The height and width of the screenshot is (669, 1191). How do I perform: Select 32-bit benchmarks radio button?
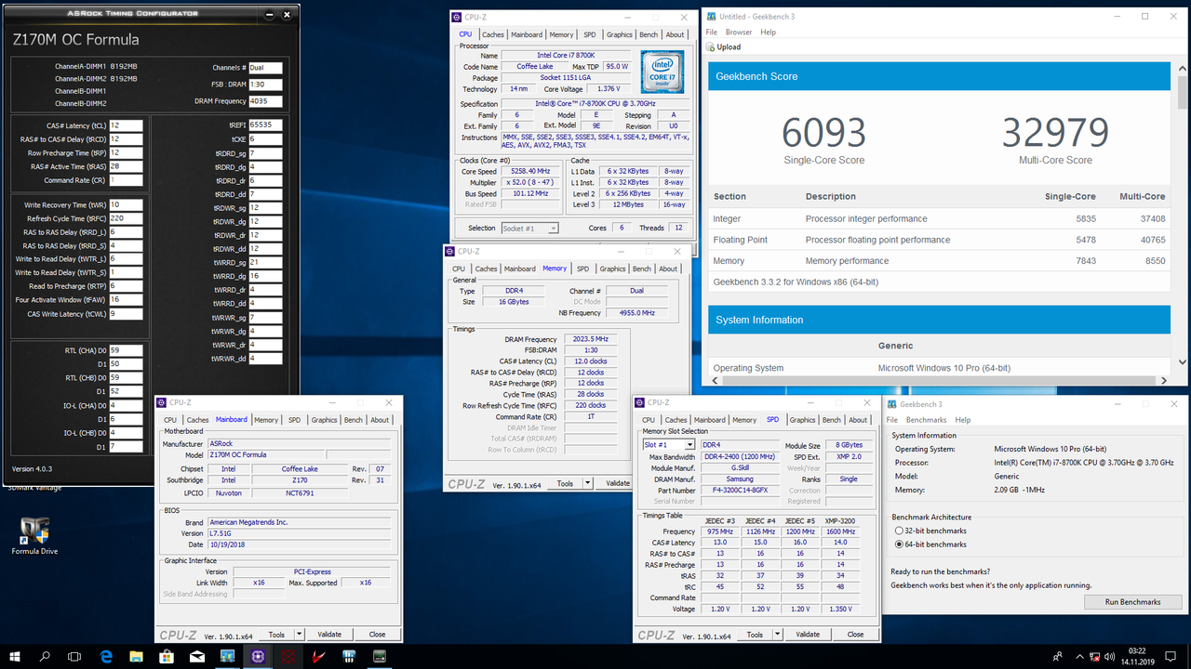[x=899, y=531]
